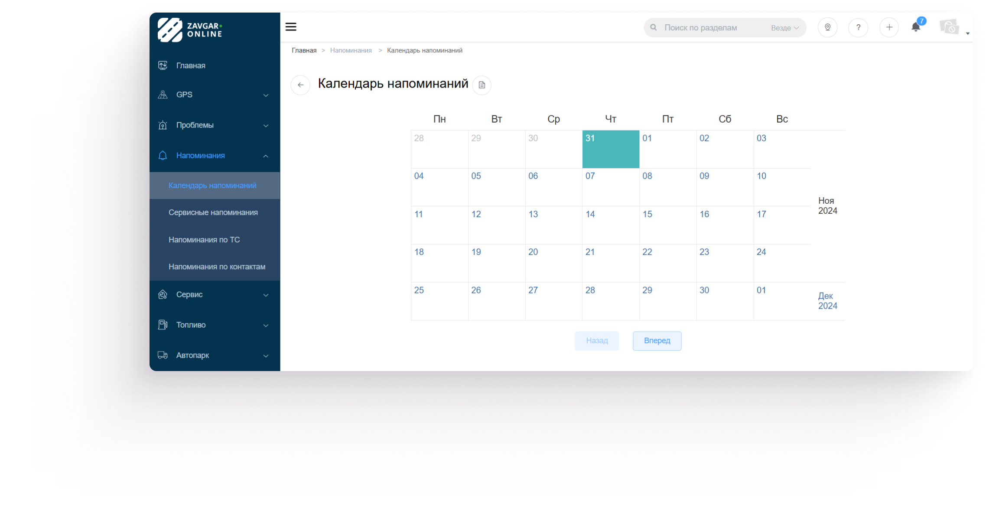Select highlighted calendar day 31
This screenshot has height=528, width=986.
(x=611, y=149)
